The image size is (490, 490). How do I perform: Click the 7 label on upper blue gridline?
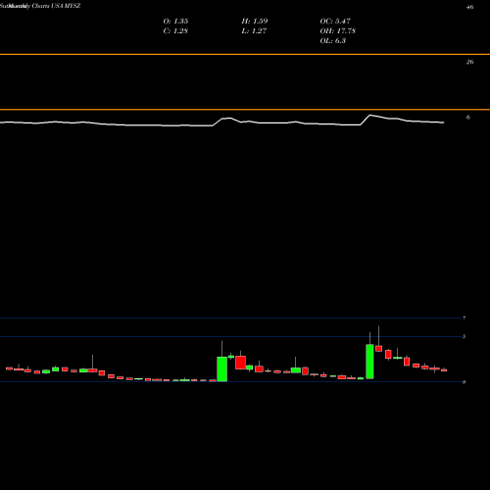[x=464, y=318]
